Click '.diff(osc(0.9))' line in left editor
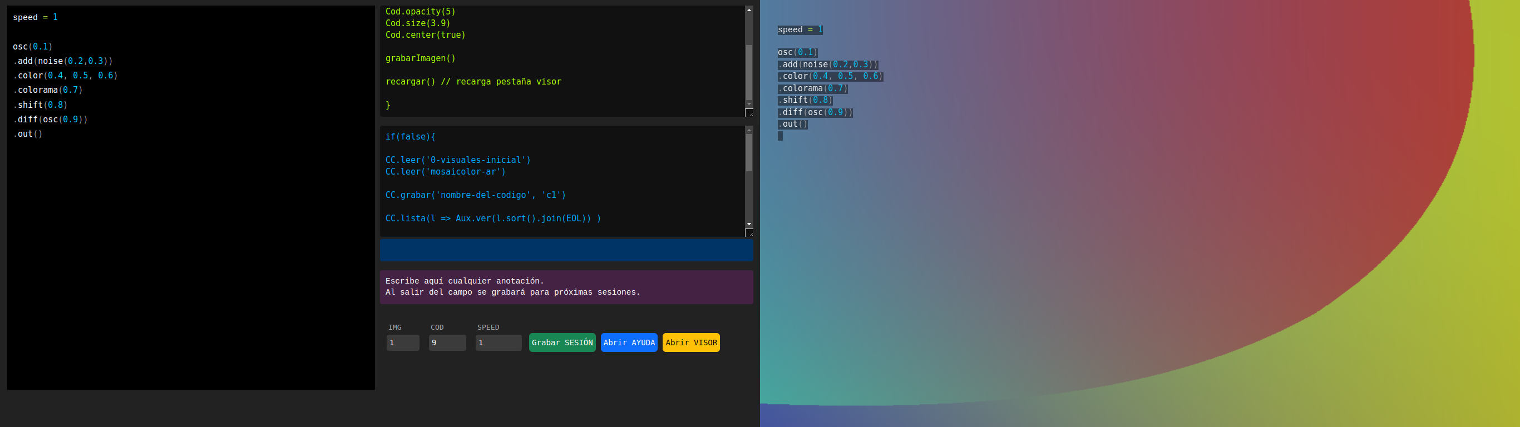Image resolution: width=1520 pixels, height=427 pixels. coord(50,119)
